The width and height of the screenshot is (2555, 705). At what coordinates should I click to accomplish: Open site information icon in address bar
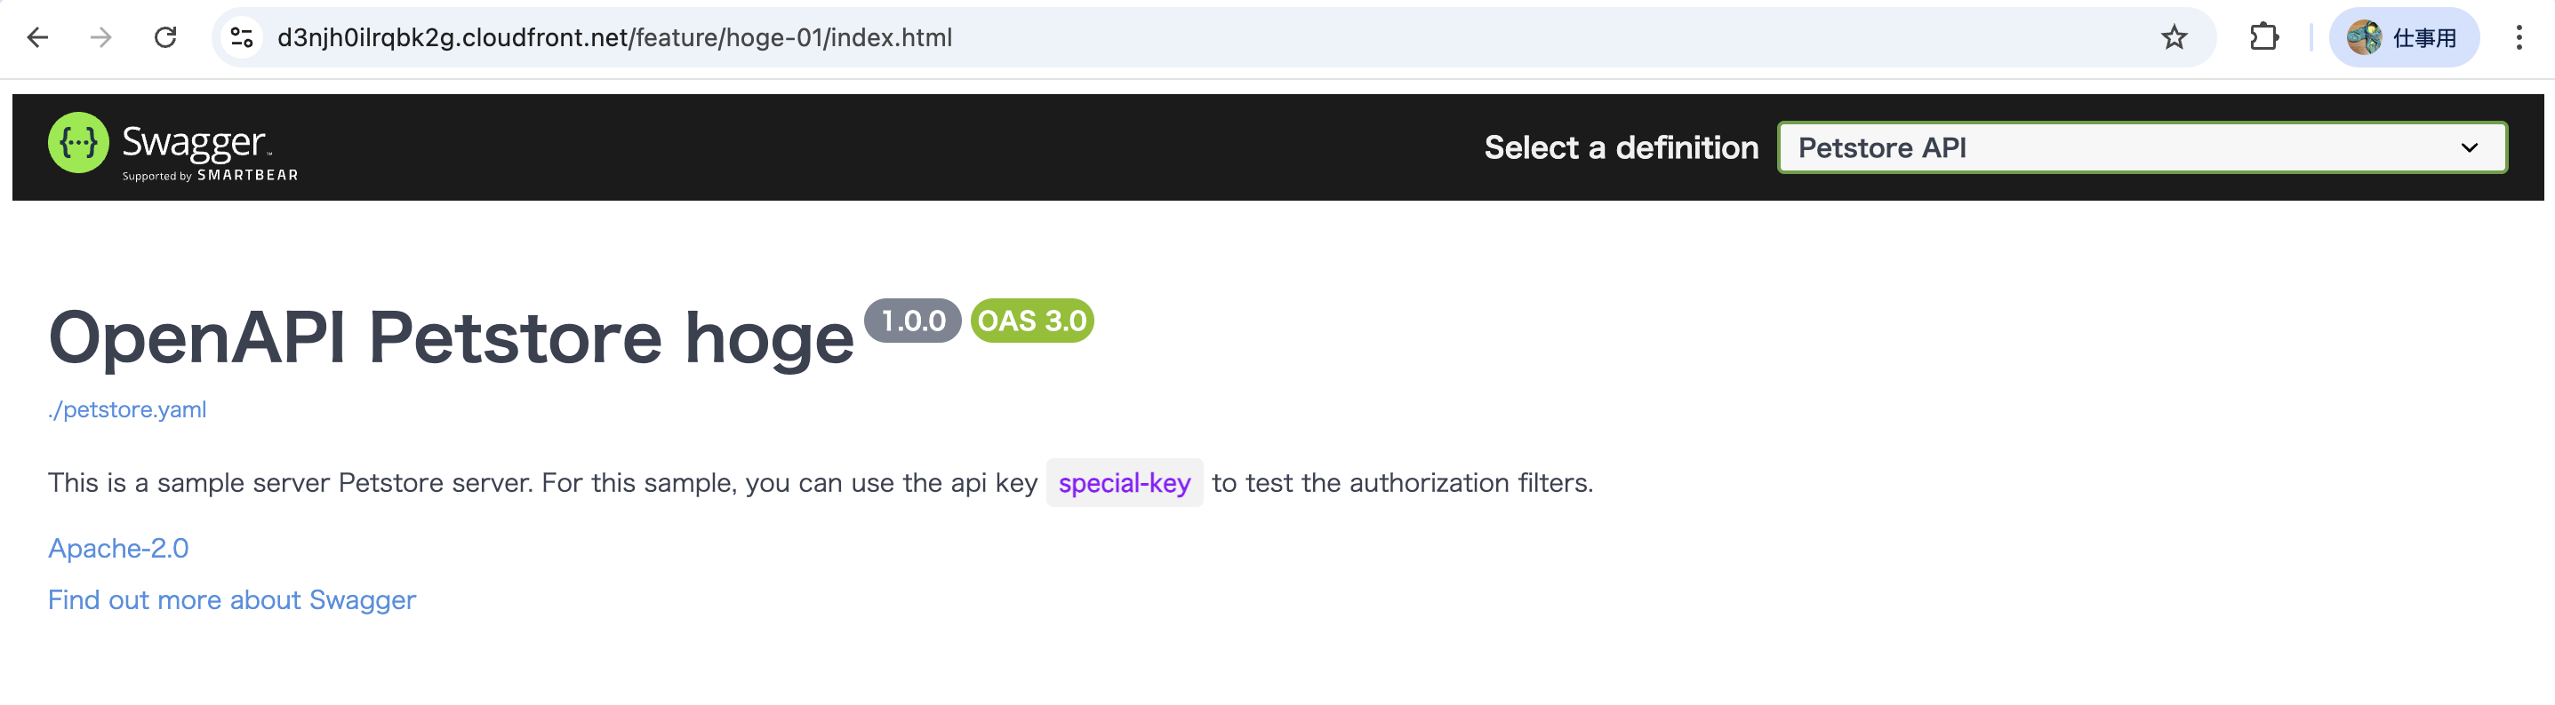click(242, 37)
